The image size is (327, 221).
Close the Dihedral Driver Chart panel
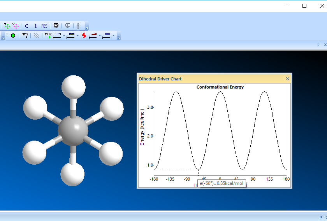click(x=288, y=79)
